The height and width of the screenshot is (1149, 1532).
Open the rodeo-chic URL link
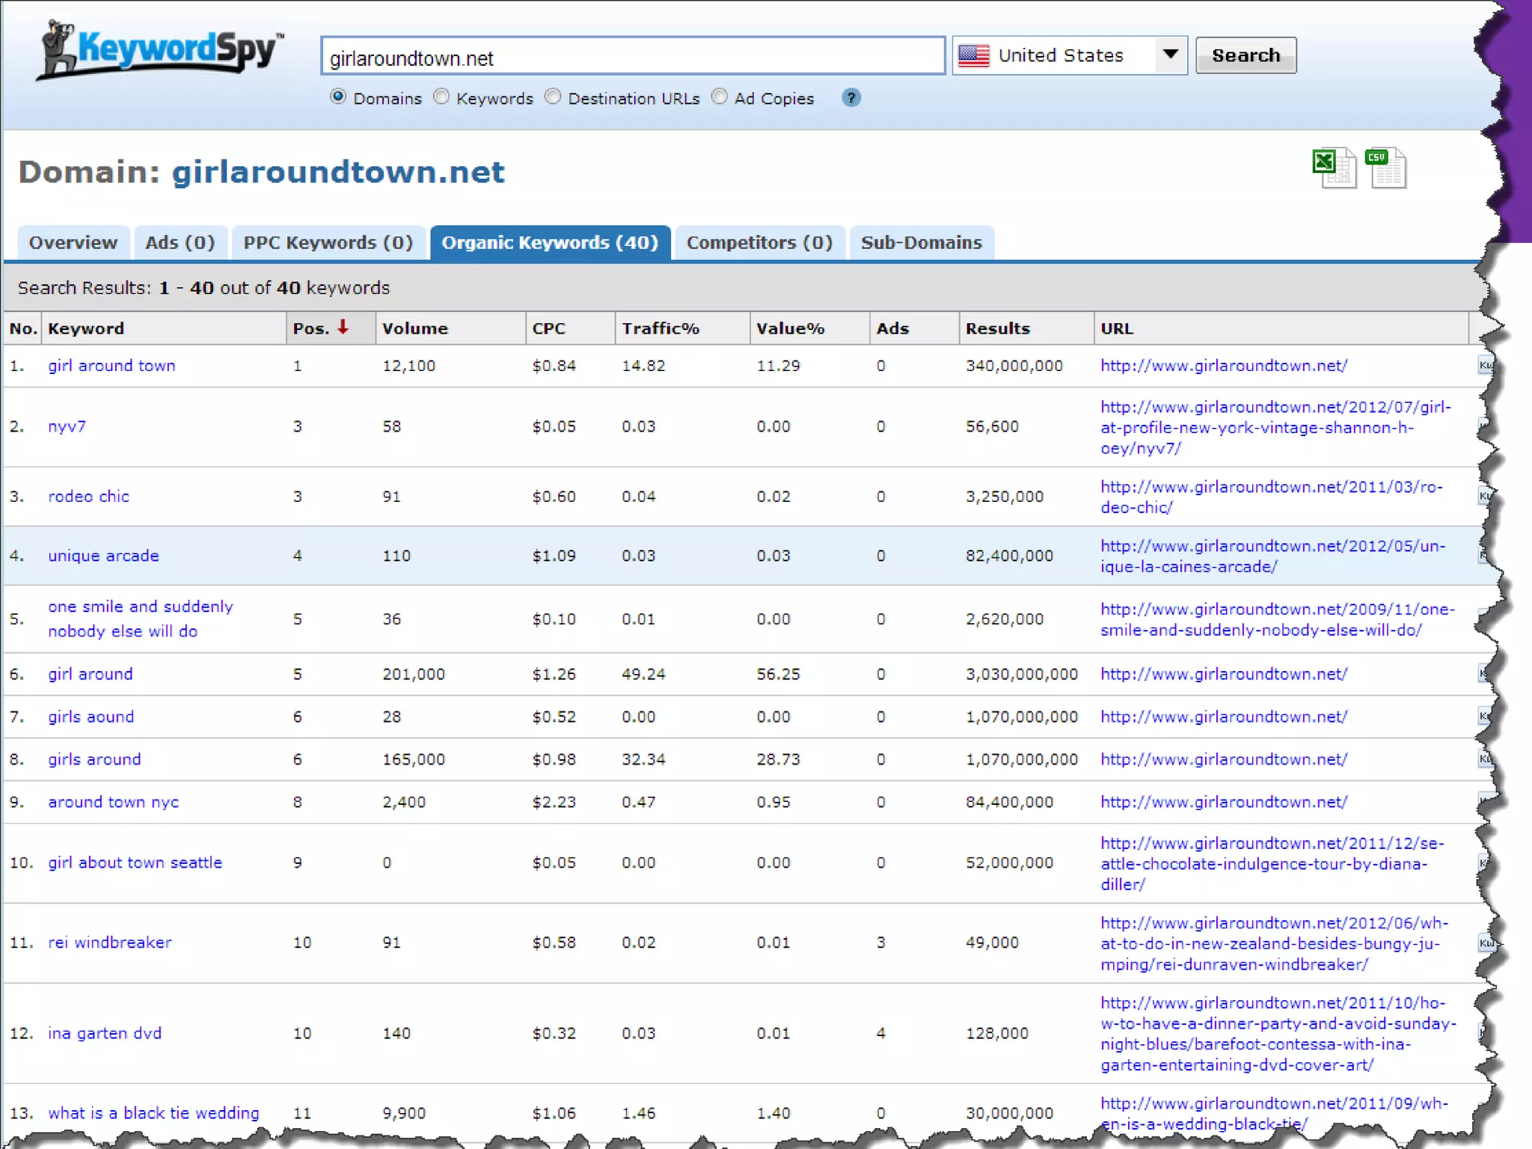tap(1272, 497)
